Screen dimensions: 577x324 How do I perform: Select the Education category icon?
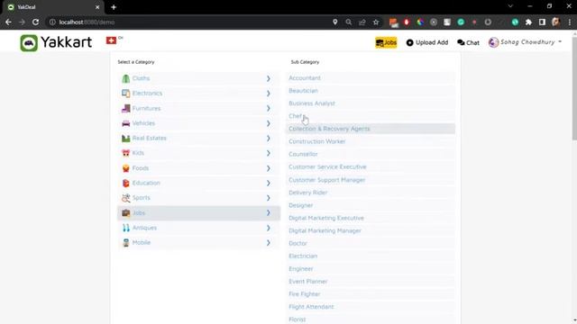pyautogui.click(x=126, y=183)
